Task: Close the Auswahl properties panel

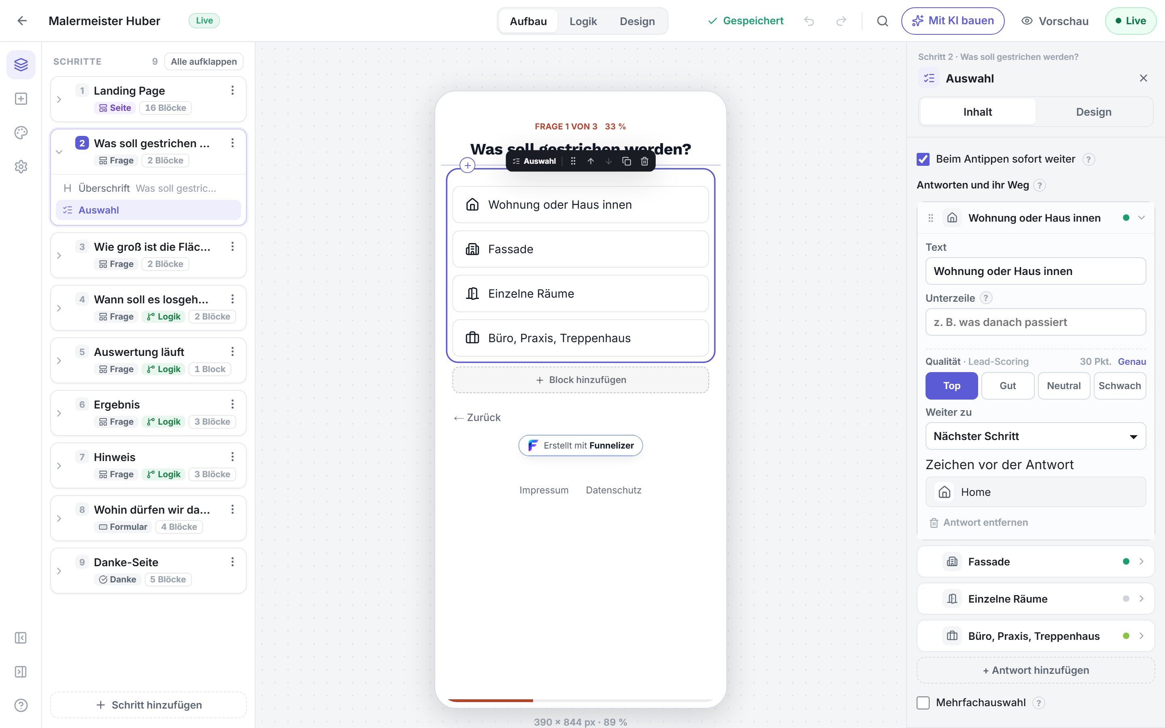Action: click(x=1143, y=78)
